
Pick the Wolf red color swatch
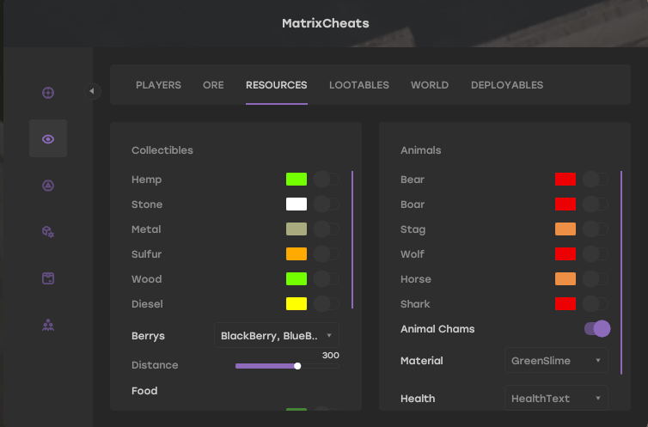click(565, 254)
